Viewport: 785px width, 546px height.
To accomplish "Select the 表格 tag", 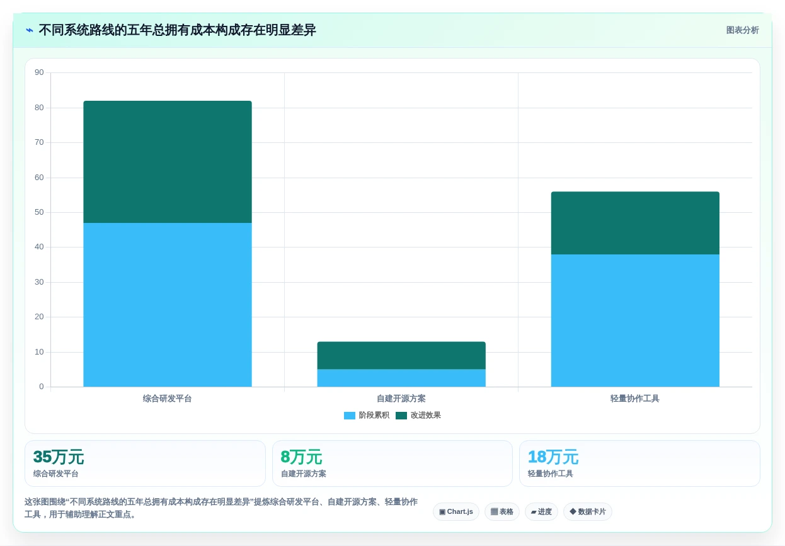I will pyautogui.click(x=502, y=511).
